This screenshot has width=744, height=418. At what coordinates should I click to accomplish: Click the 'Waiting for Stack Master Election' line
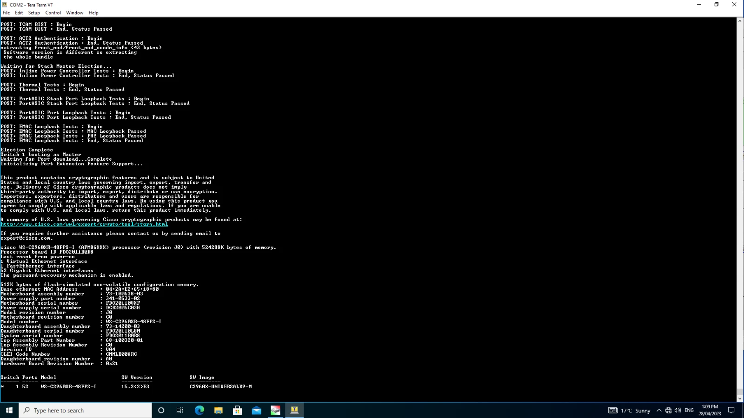coord(56,66)
